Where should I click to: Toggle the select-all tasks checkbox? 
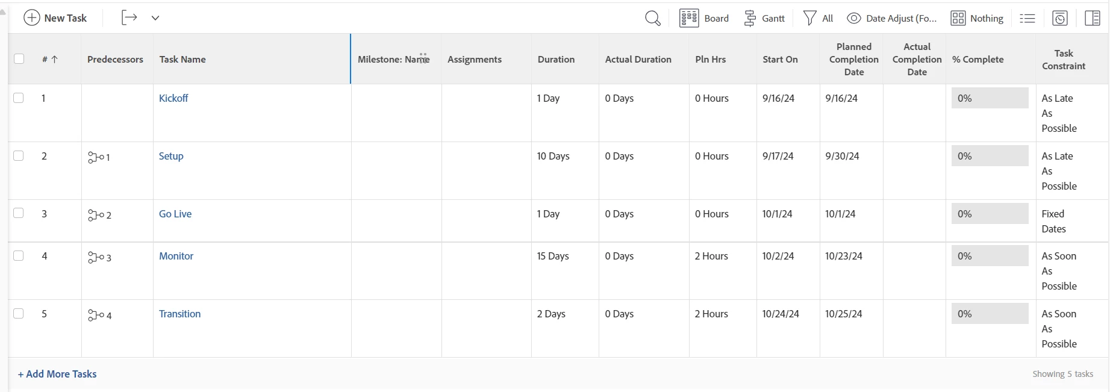[x=19, y=59]
